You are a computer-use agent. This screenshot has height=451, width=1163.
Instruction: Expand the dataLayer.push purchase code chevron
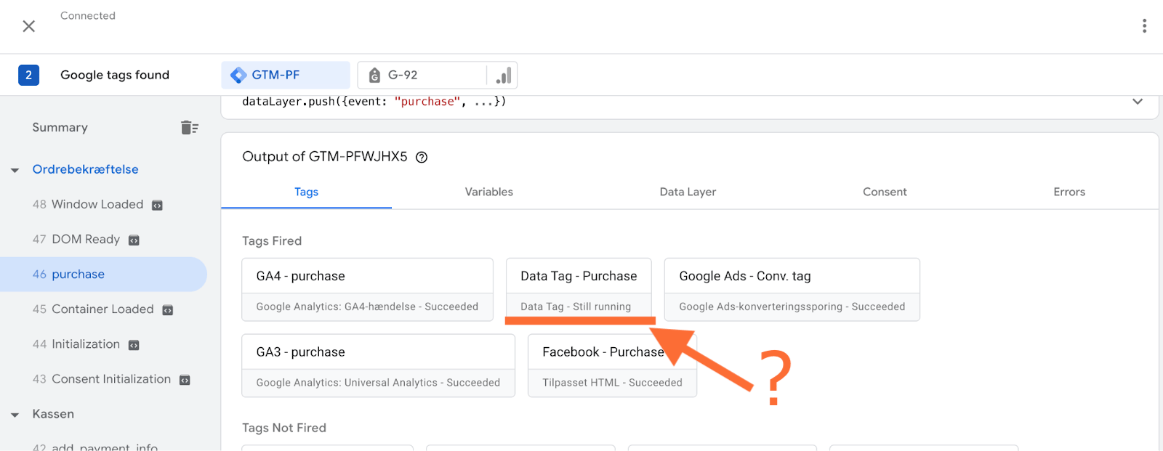pyautogui.click(x=1138, y=102)
